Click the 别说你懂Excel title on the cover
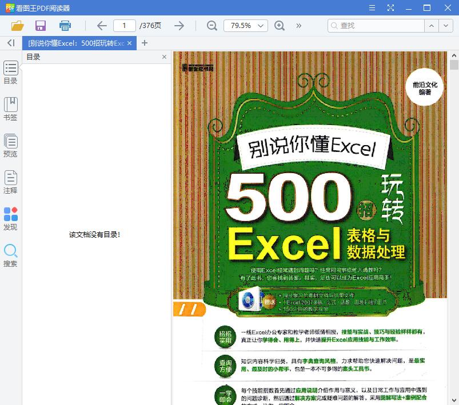Viewport: 459px width, 405px height. coord(312,147)
